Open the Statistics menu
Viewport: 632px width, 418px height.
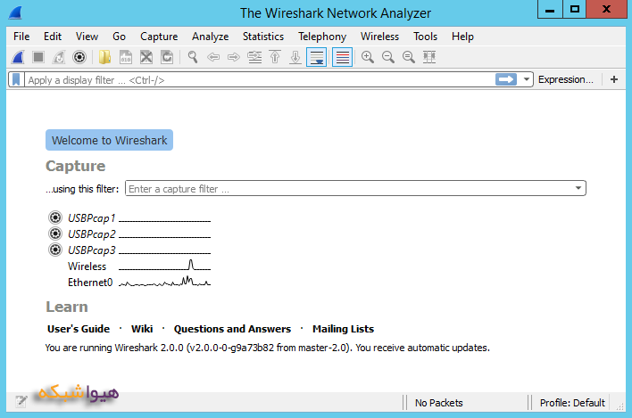point(263,37)
